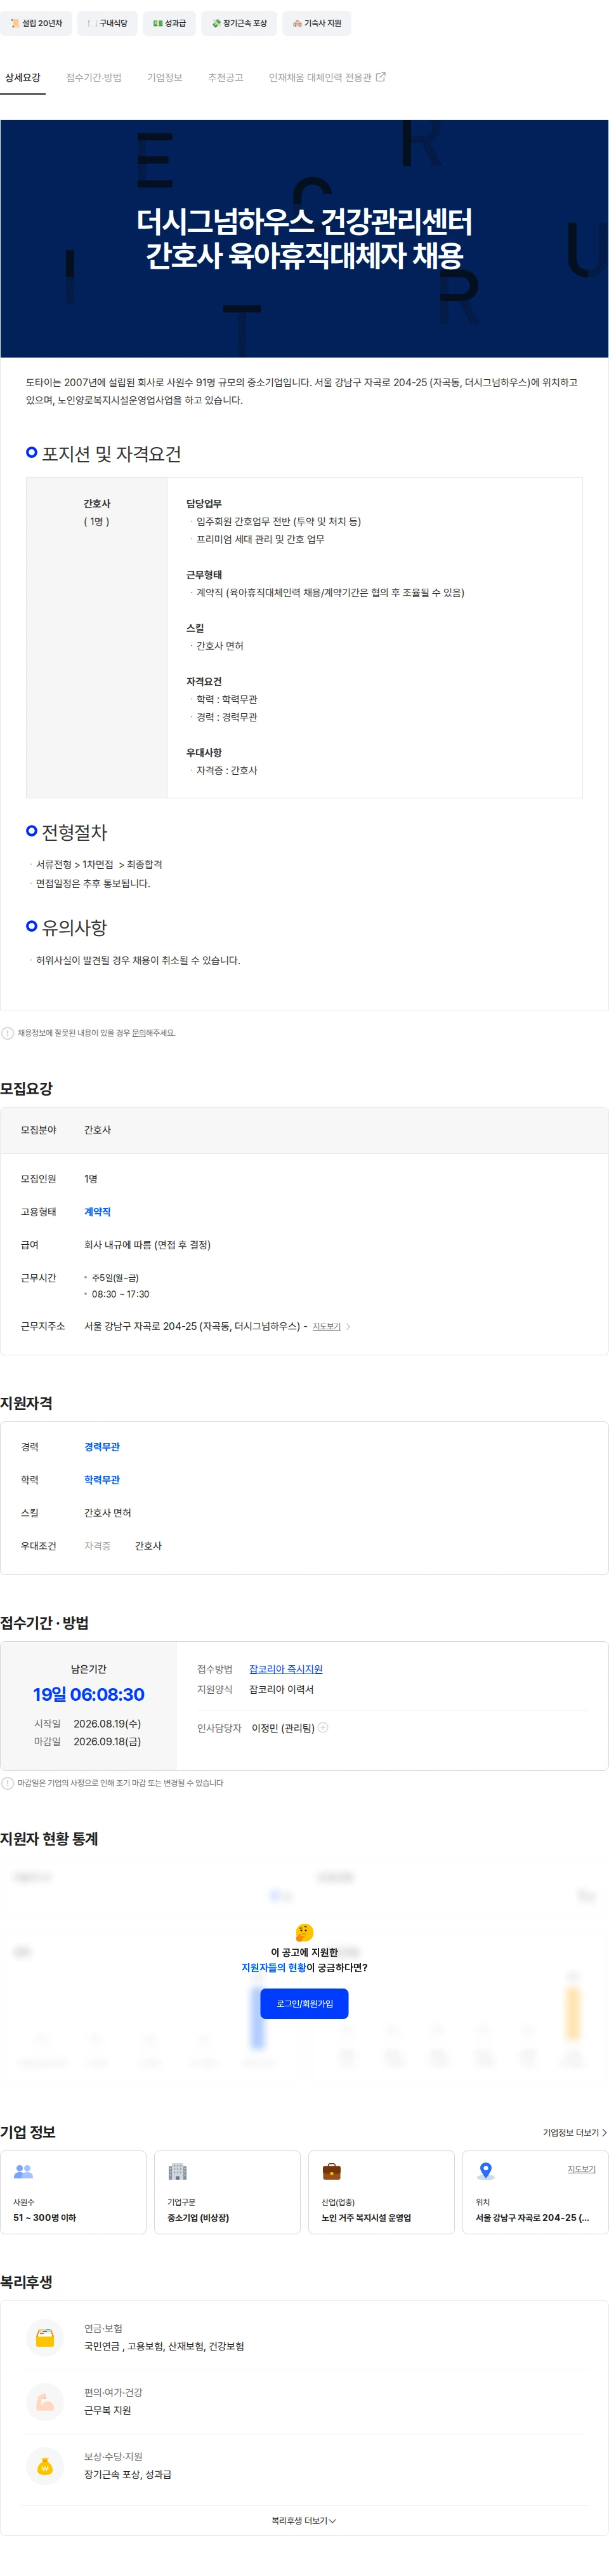Select the 상세요강 tab
This screenshot has width=609, height=2576.
[23, 78]
